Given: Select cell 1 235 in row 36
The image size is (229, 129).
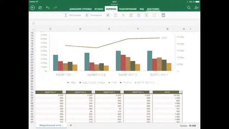Looking at the screenshot, I should pyautogui.click(x=167, y=98).
